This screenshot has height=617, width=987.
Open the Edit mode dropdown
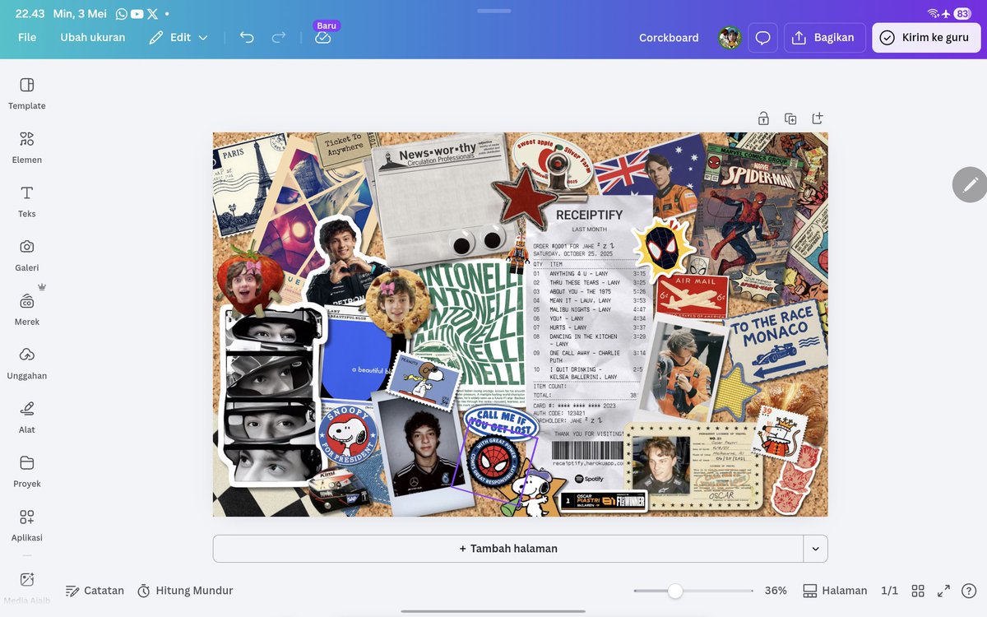(x=178, y=37)
